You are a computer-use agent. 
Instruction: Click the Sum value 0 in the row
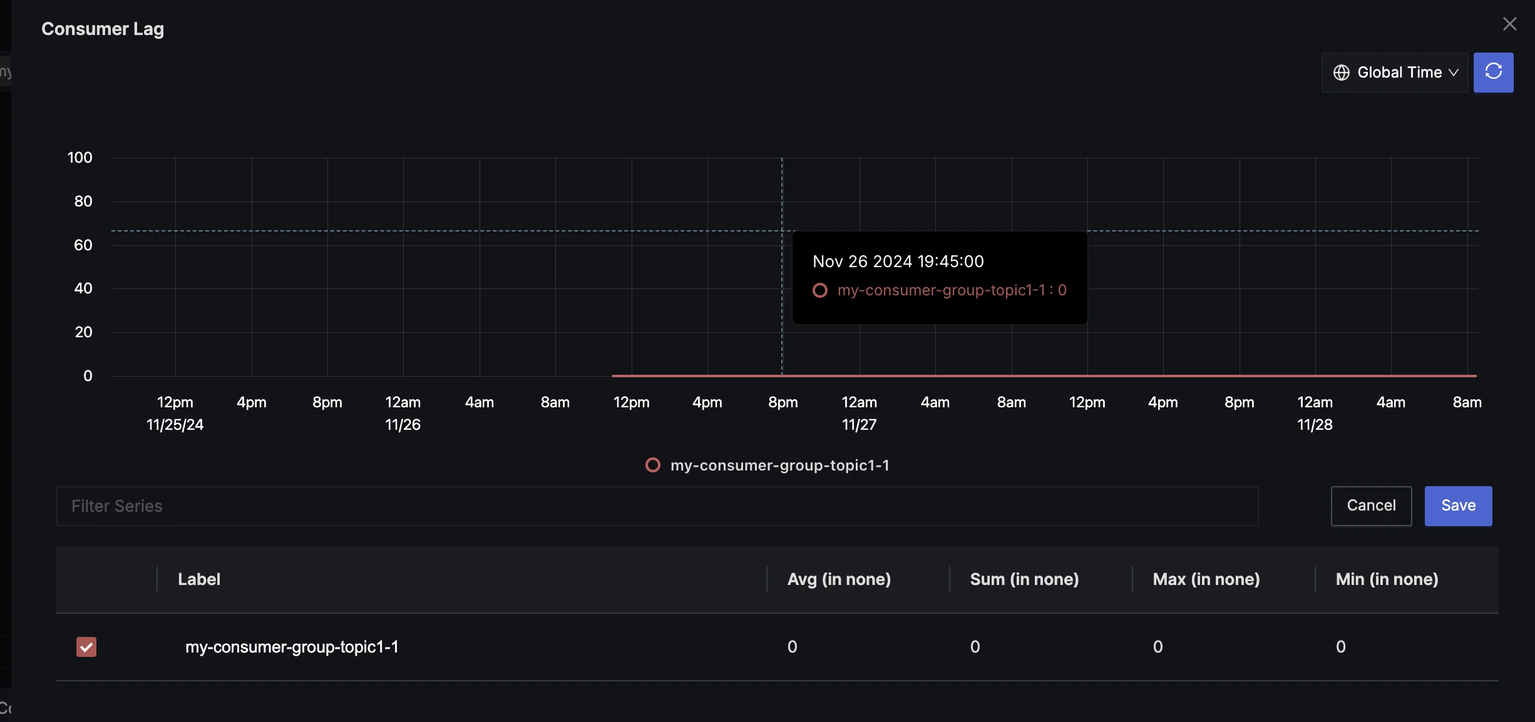coord(975,647)
